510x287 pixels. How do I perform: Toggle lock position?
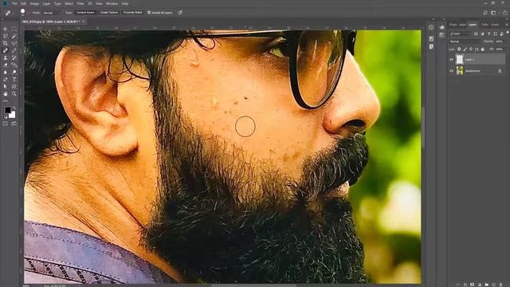[x=471, y=49]
